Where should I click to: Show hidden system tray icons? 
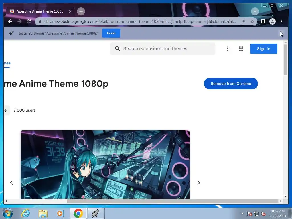tap(242, 214)
